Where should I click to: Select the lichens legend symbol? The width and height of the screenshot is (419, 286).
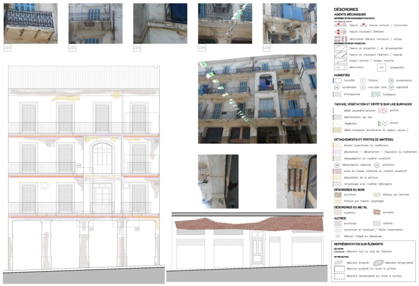coord(383,123)
